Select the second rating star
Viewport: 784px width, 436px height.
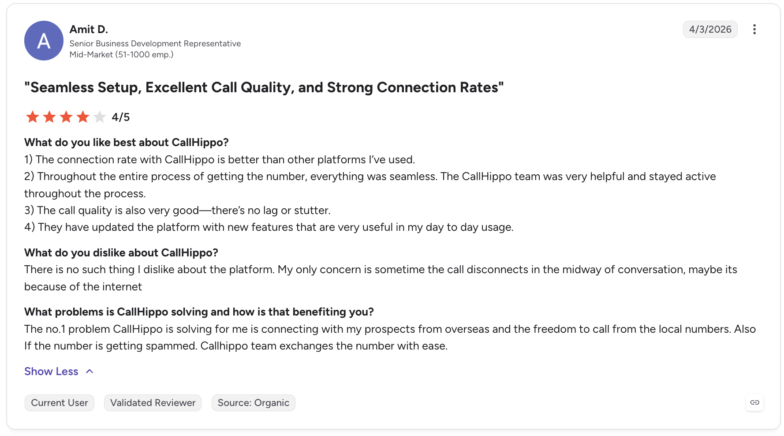coord(49,117)
